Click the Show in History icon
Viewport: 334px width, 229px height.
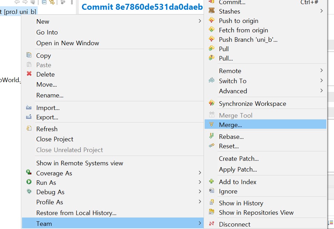[x=212, y=202]
